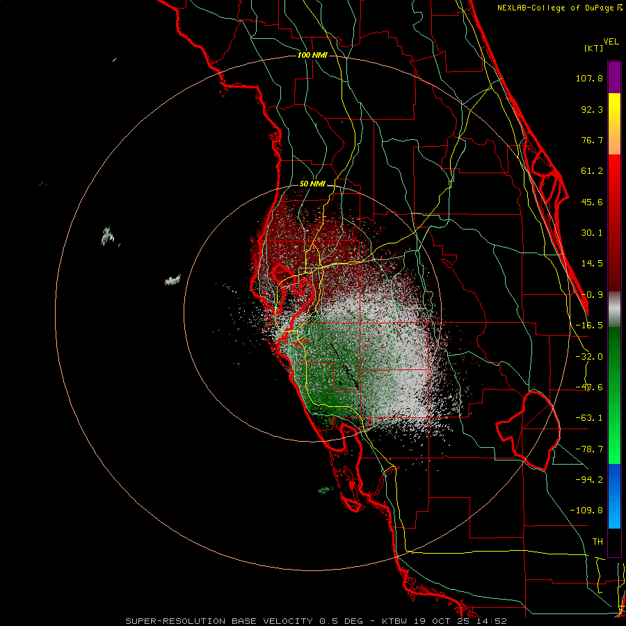This screenshot has width=626, height=626.
Task: Click the 61.2 value on velocity scale
Action: pyautogui.click(x=592, y=171)
